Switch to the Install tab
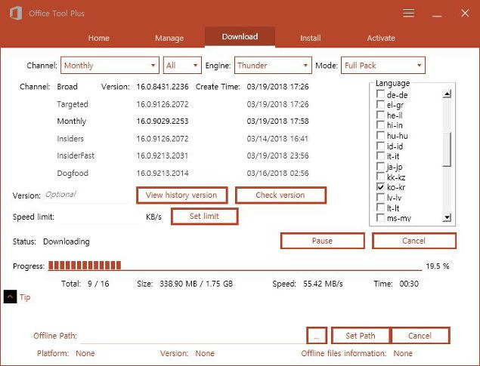 click(311, 38)
